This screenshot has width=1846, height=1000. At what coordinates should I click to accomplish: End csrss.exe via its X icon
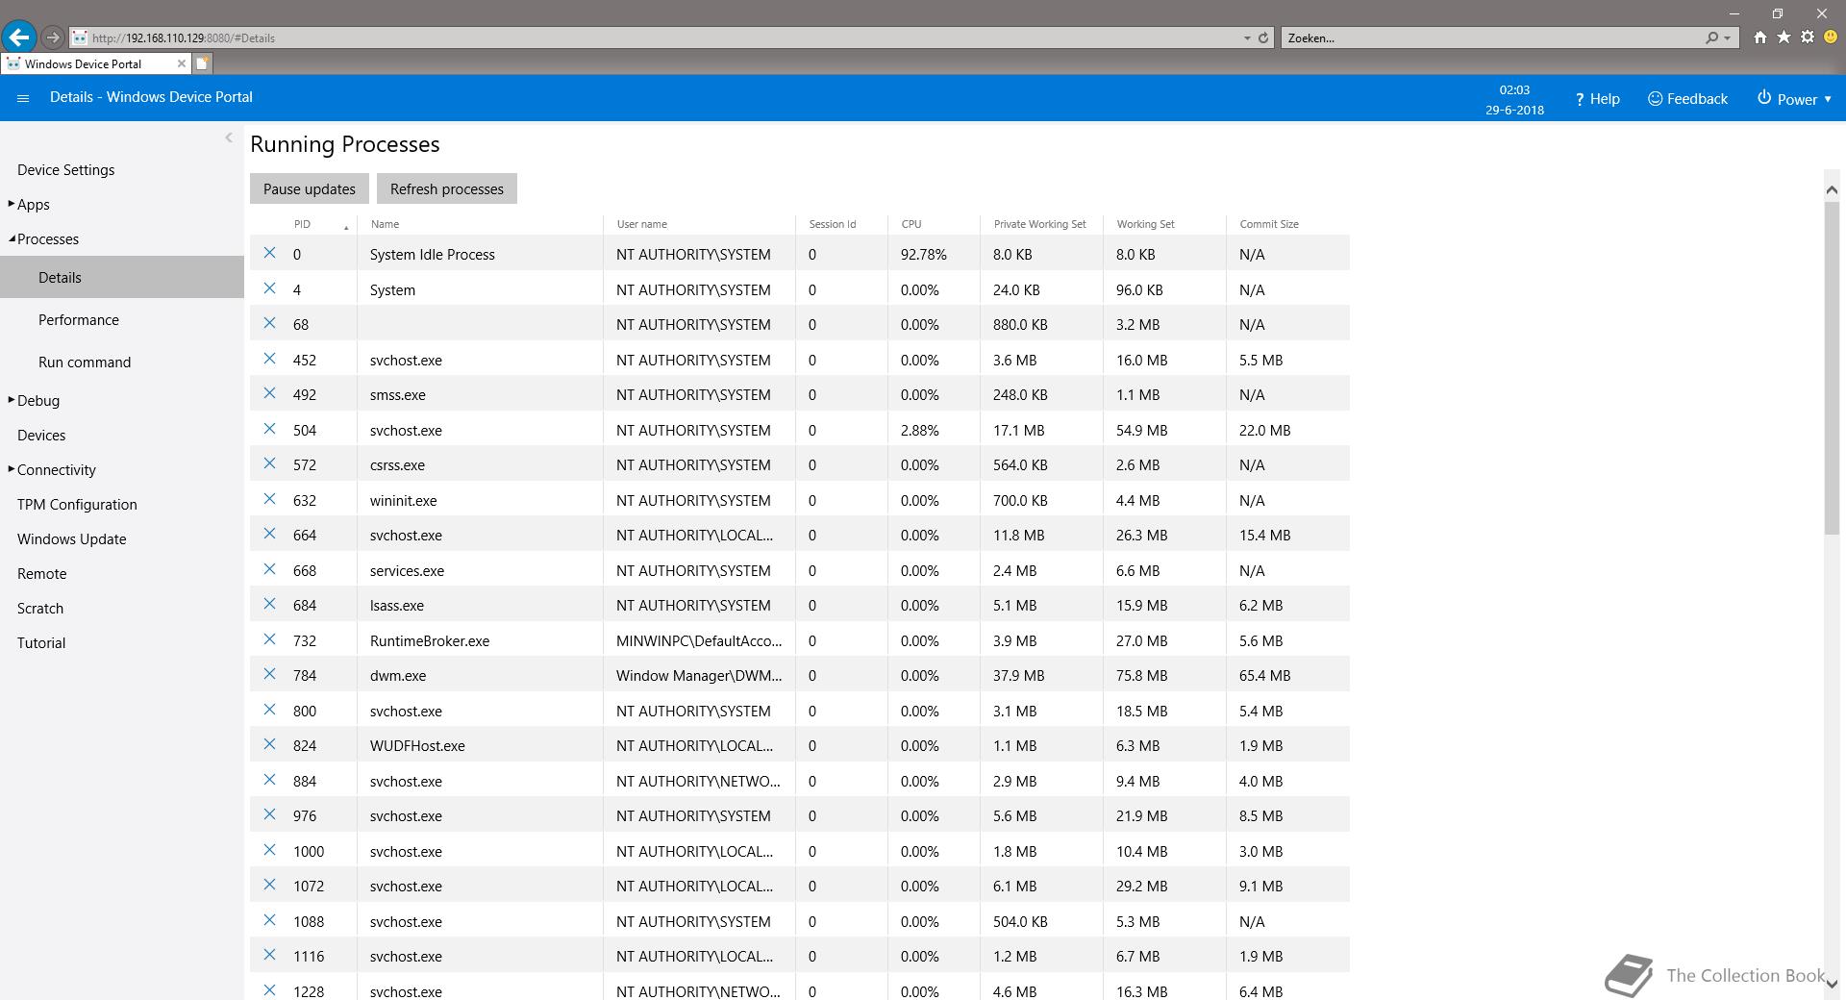click(x=270, y=463)
